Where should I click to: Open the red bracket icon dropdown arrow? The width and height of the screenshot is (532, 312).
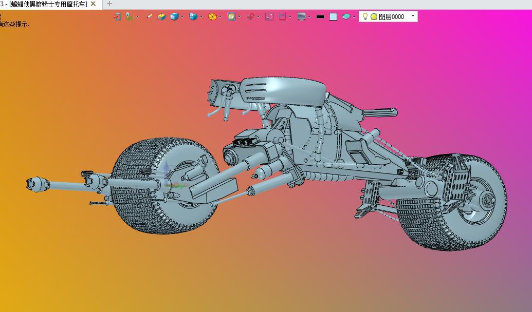(290, 16)
